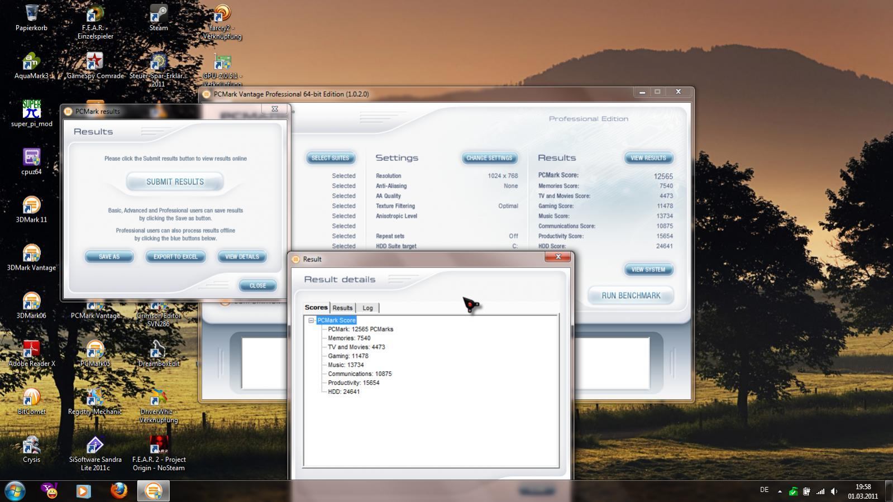Click the network signal tray icon
This screenshot has height=502, width=893.
(x=820, y=491)
